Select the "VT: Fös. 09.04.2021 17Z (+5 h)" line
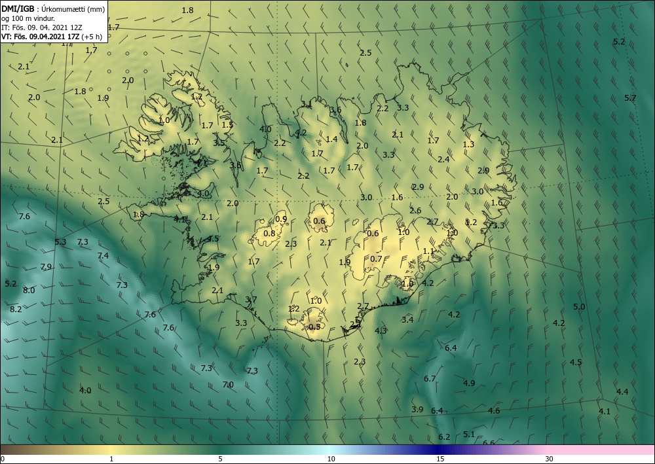This screenshot has width=655, height=464. (x=52, y=37)
